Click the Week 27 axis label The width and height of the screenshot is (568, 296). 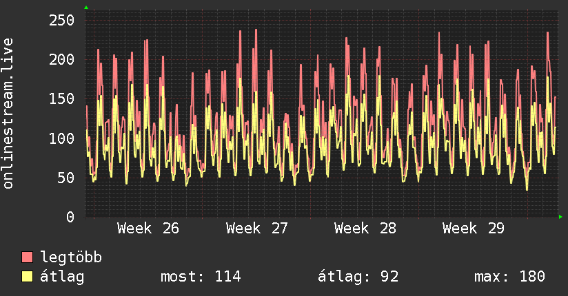[256, 229]
